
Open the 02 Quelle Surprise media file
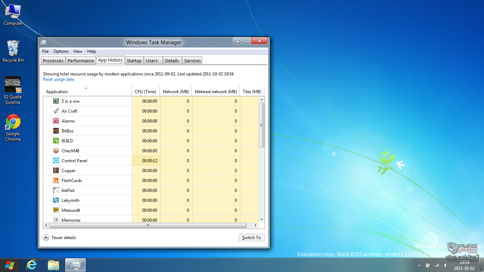[13, 90]
